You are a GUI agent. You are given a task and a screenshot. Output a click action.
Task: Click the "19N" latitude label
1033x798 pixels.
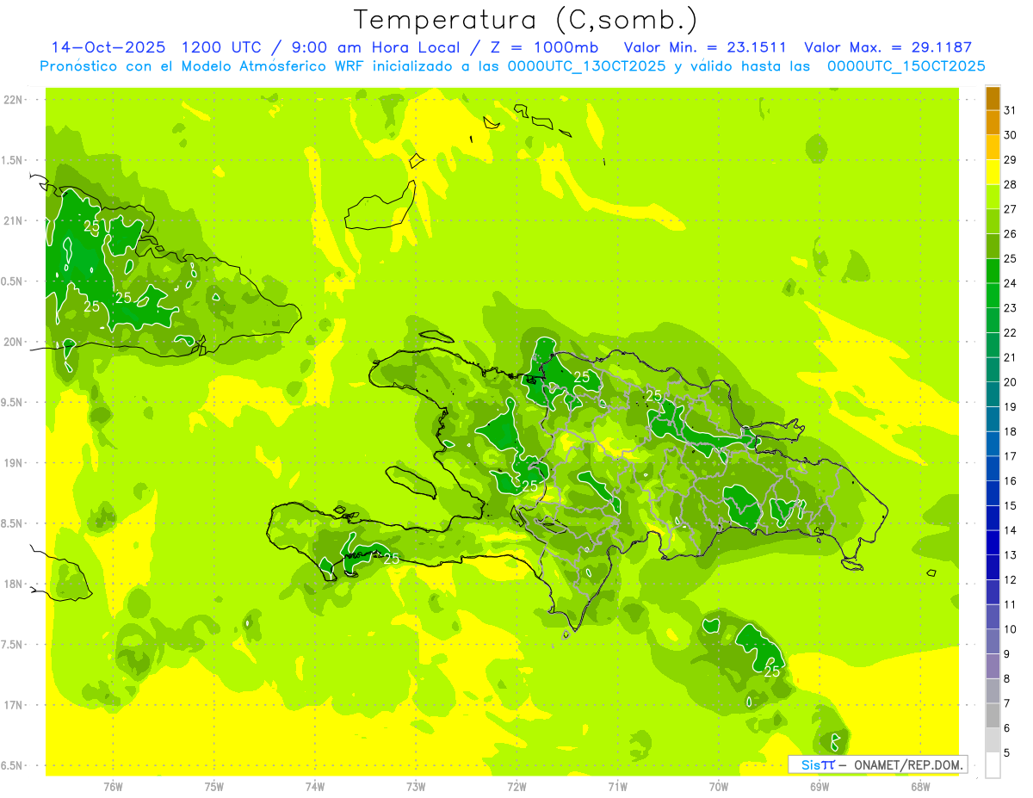coord(15,463)
